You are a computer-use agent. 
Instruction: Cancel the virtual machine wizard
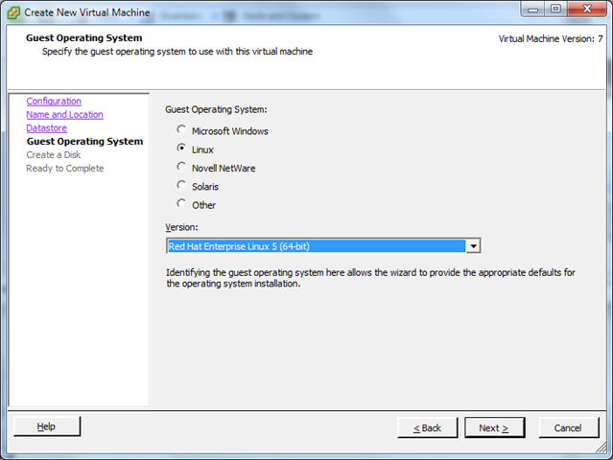(568, 427)
